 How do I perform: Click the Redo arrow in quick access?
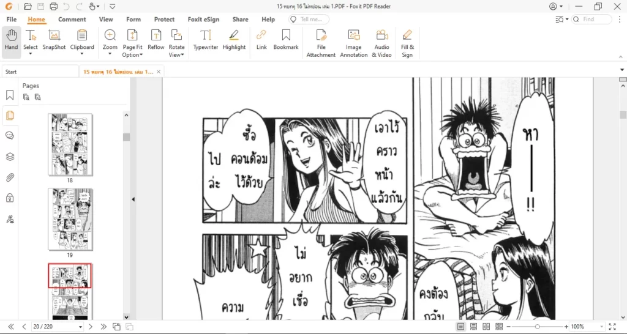click(x=79, y=6)
